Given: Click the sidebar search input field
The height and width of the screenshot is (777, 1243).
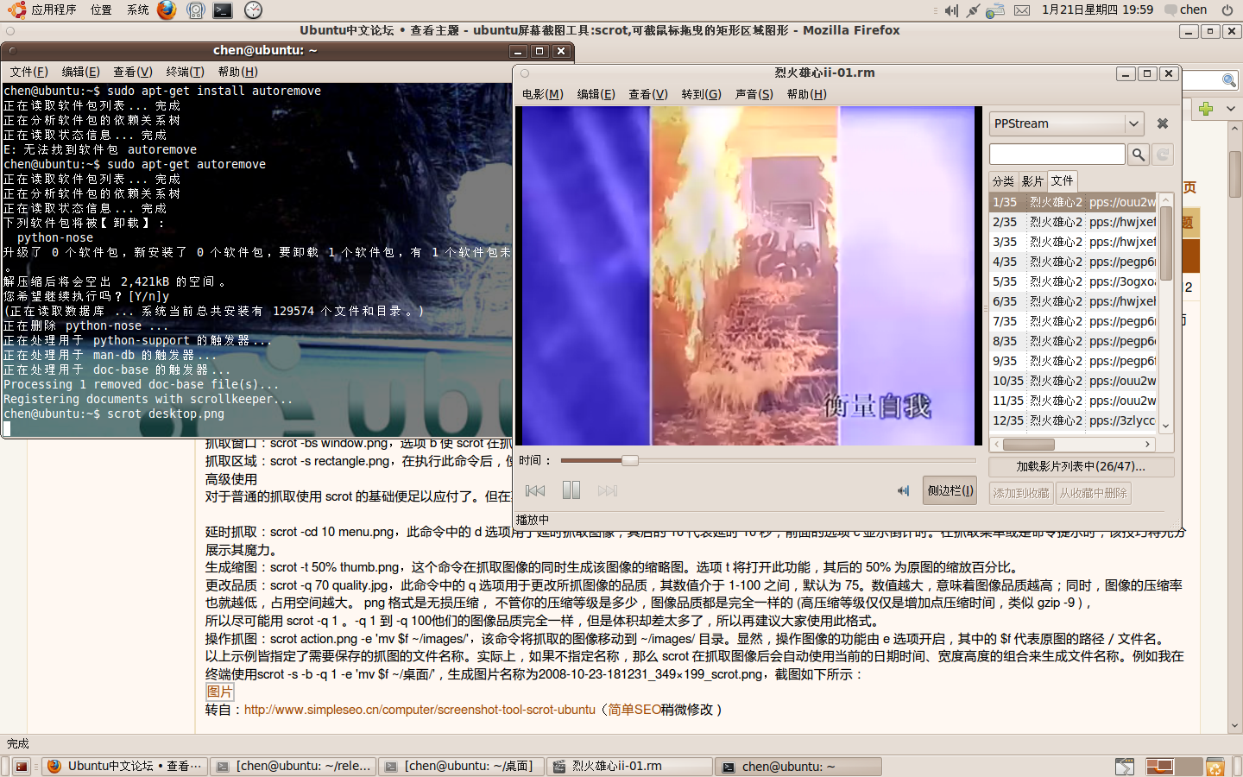Looking at the screenshot, I should click(1057, 155).
